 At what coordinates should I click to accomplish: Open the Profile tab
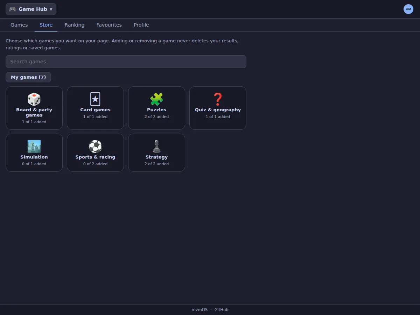point(141,25)
